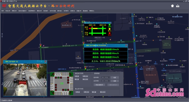Image resolution: width=189 pixels, height=102 pixels.
Task: Click the small intersection icon above the road status popup
Action: [x=84, y=22]
